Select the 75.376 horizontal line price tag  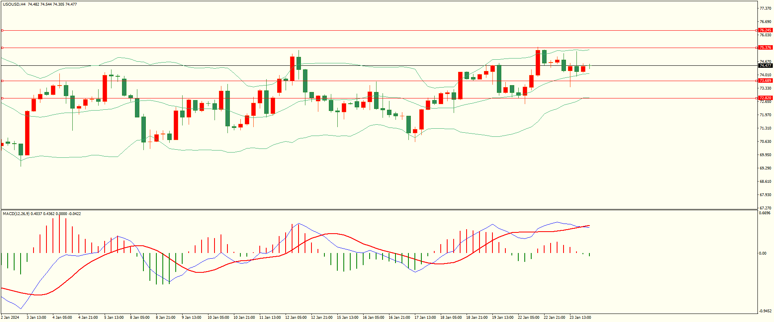[x=765, y=48]
